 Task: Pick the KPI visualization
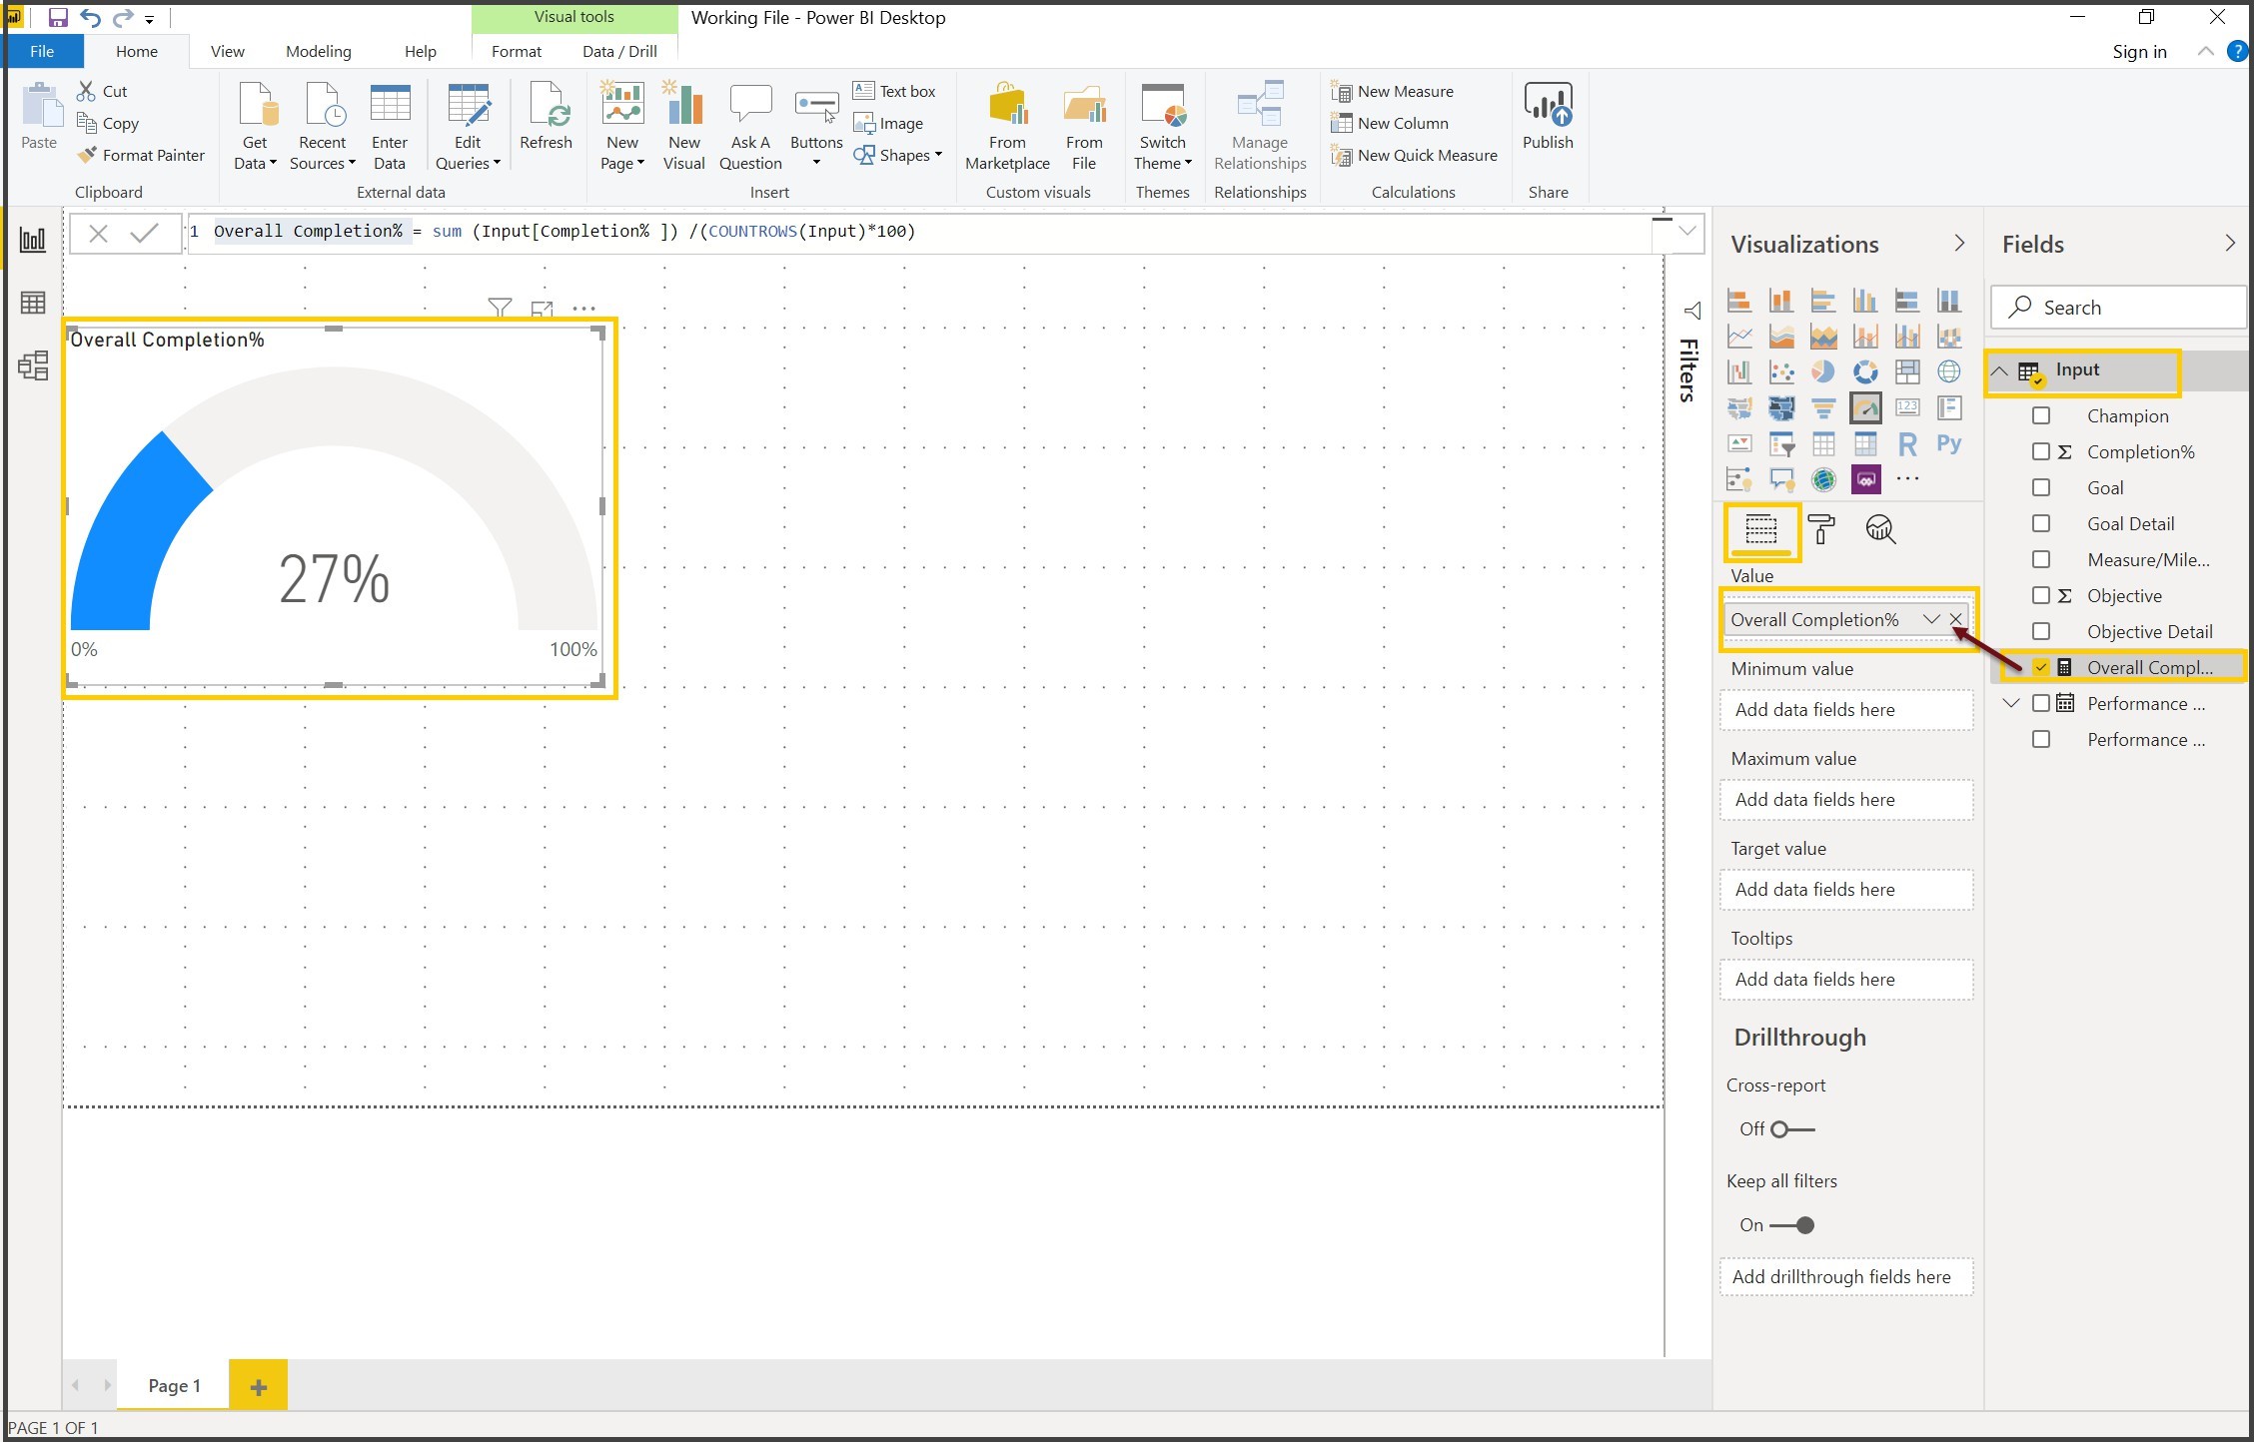[1739, 443]
